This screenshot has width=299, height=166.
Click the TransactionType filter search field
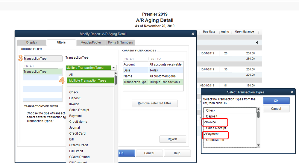click(x=43, y=59)
